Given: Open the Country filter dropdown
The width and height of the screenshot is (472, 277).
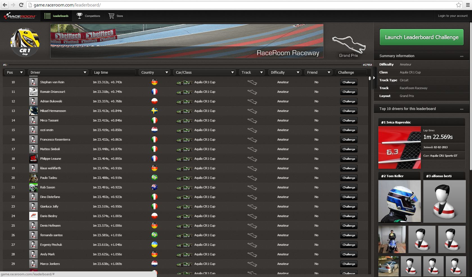Looking at the screenshot, I should (x=154, y=73).
